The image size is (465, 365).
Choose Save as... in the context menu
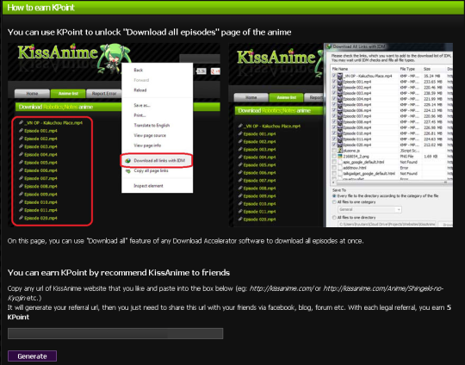tap(142, 105)
